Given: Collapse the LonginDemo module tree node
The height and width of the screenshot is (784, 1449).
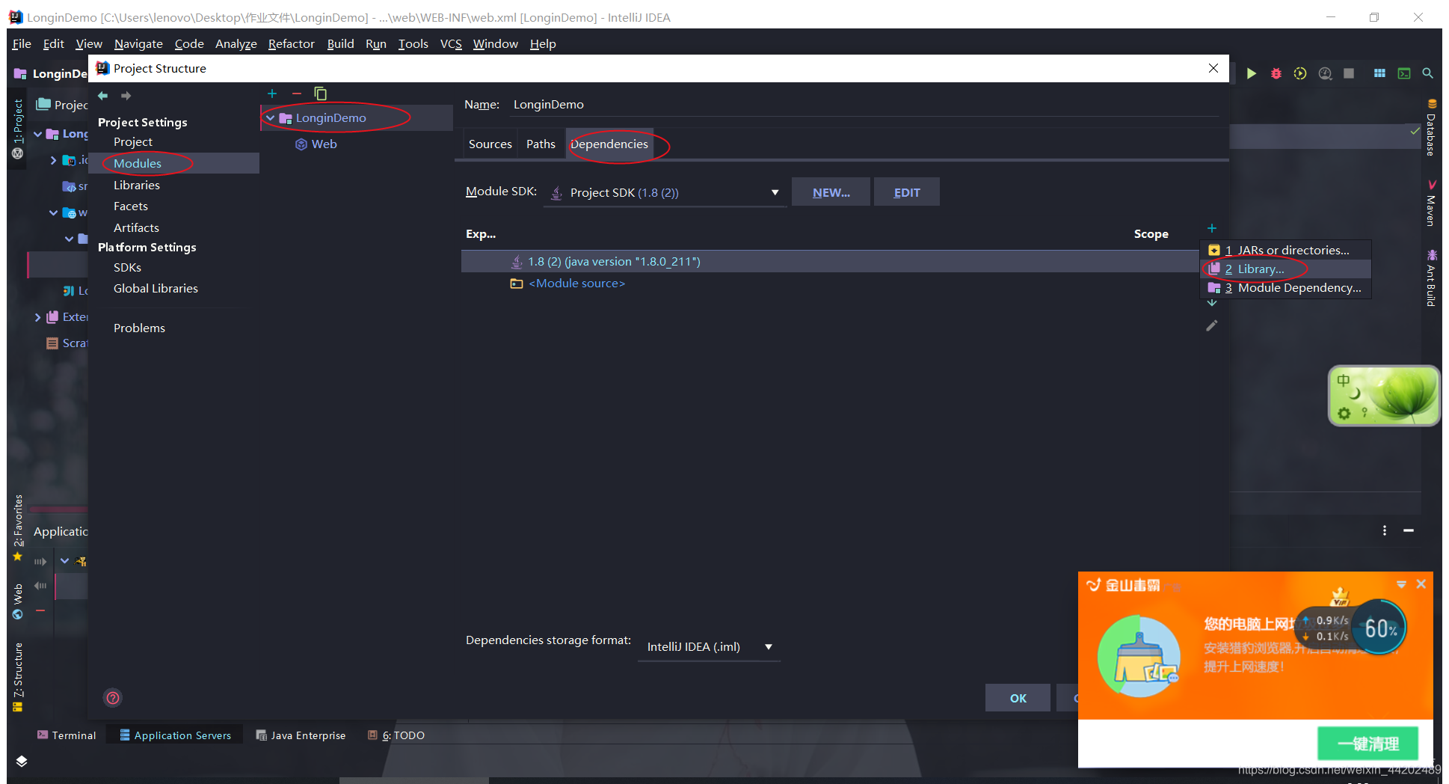Looking at the screenshot, I should (270, 118).
